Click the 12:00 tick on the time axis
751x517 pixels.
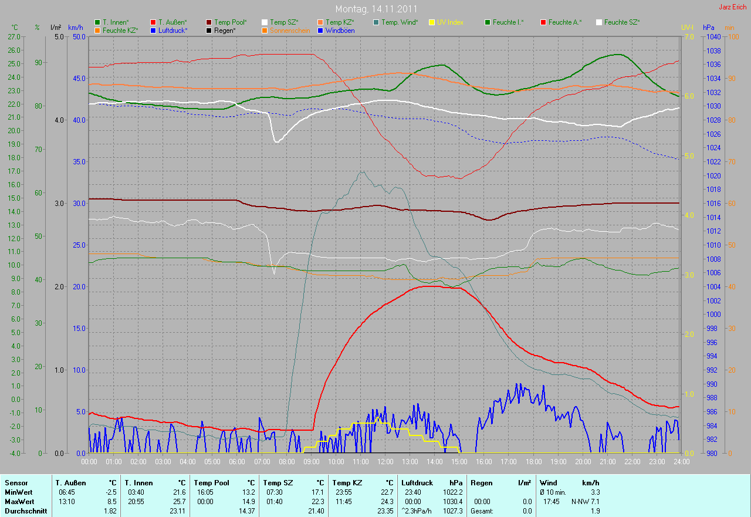point(385,461)
